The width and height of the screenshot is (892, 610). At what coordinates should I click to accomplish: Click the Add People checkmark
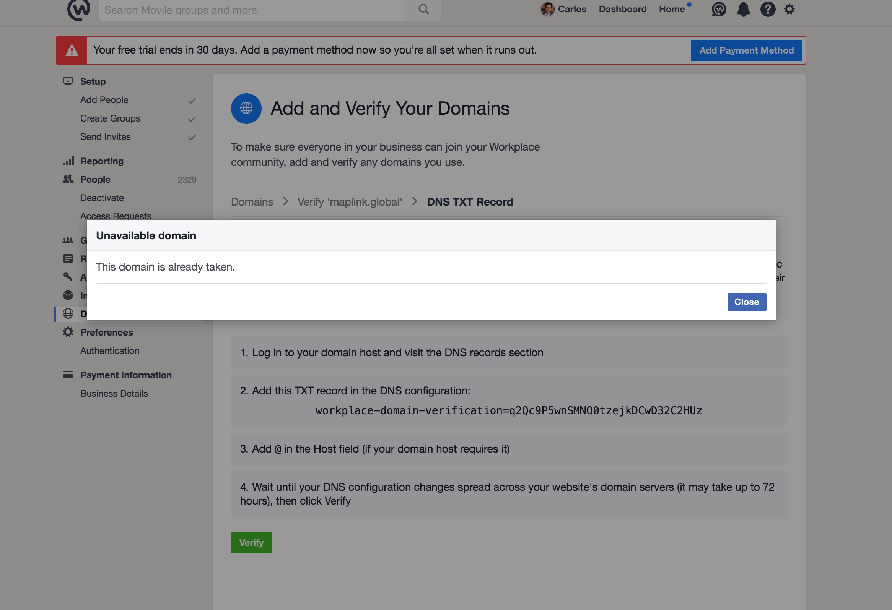tap(192, 101)
